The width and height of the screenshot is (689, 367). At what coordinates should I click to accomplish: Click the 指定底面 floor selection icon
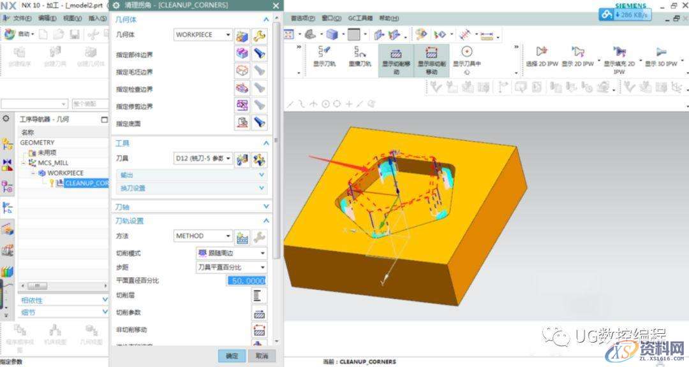click(241, 122)
